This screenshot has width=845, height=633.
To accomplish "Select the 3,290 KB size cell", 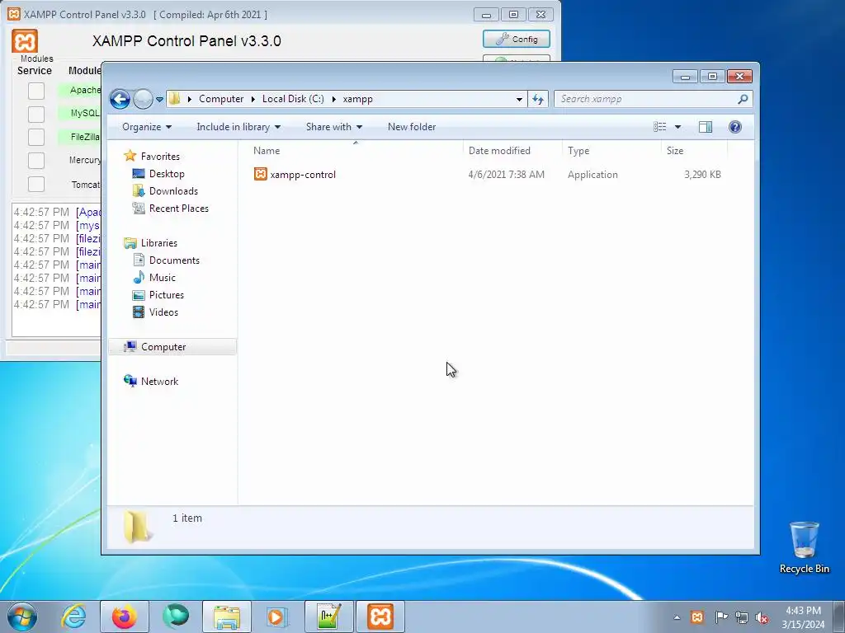I will pyautogui.click(x=702, y=175).
